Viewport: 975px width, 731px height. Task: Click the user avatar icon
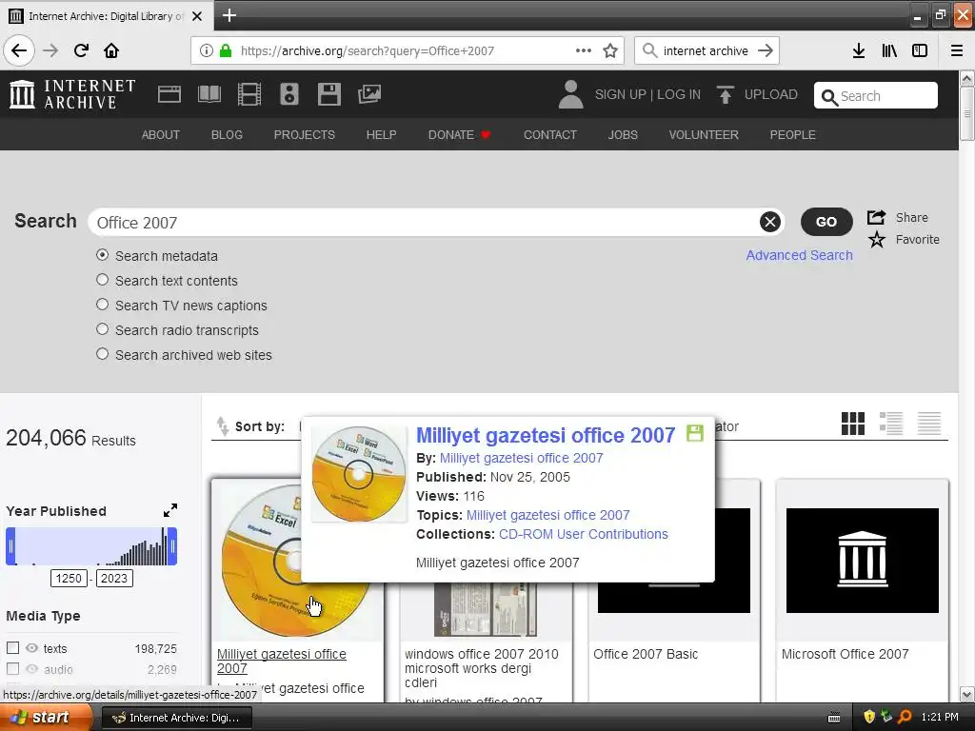[571, 94]
